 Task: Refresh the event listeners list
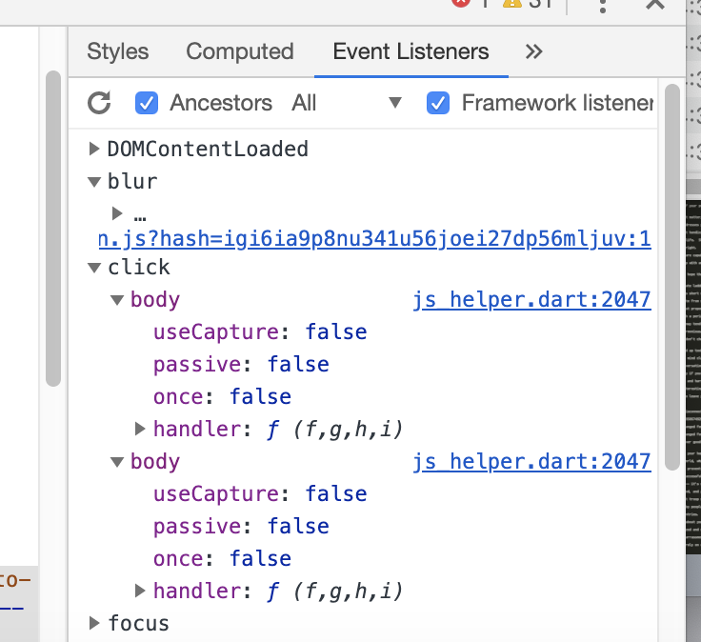[99, 103]
